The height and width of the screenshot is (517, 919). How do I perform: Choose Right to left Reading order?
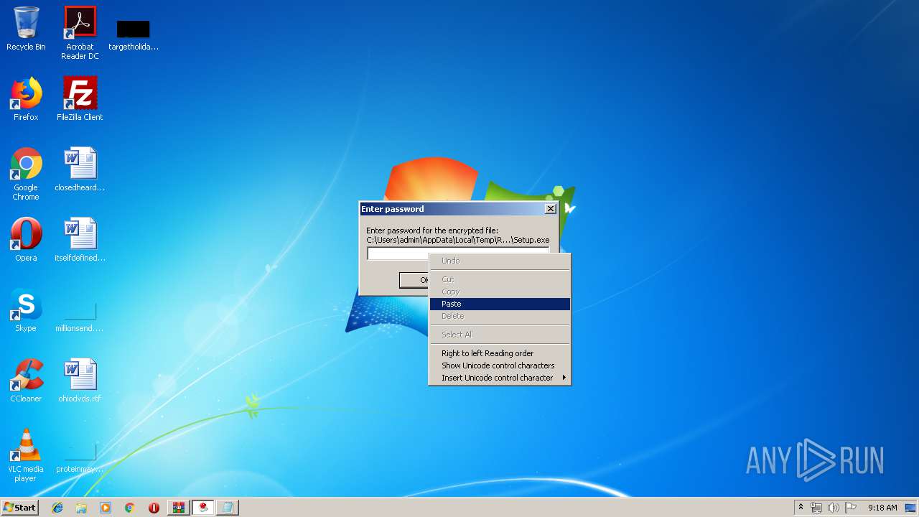click(500, 353)
